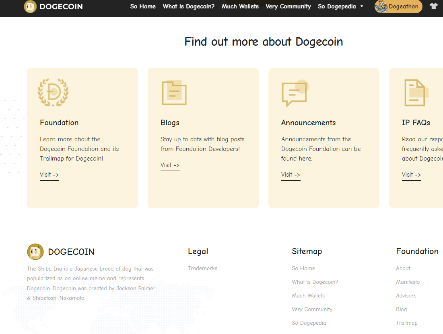Visit the Foundation card link
The image size is (443, 334).
pos(49,175)
